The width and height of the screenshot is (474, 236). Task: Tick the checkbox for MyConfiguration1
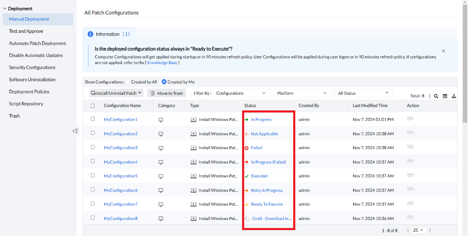click(93, 119)
